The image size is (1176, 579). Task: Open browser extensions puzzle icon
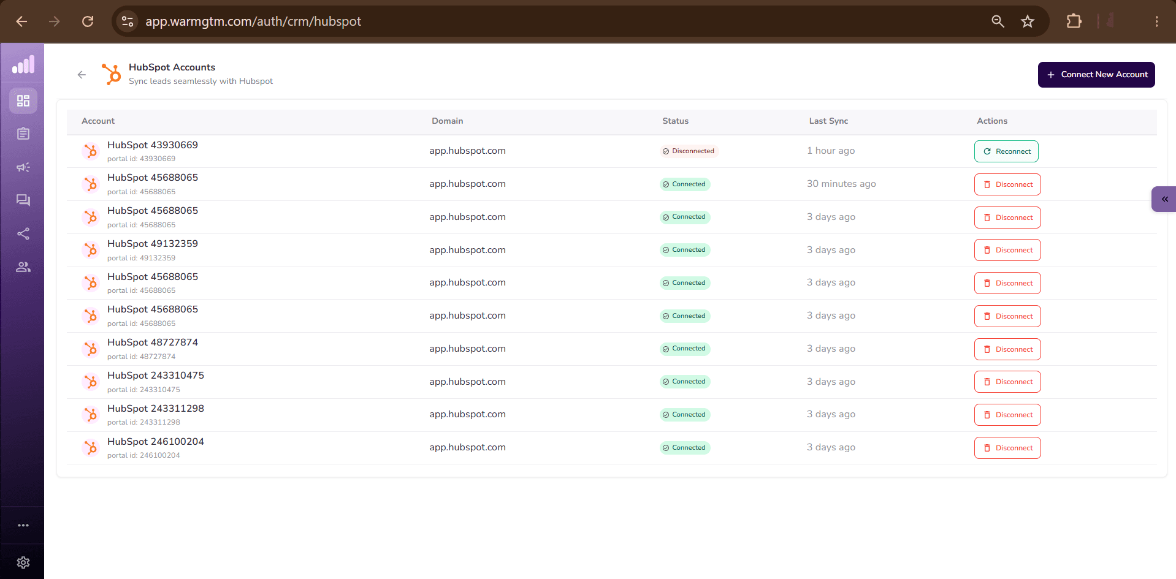point(1074,21)
